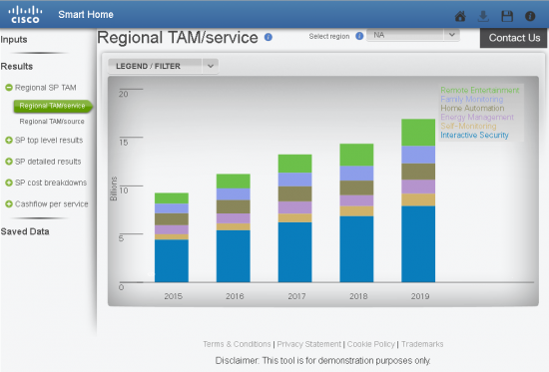Click the Contact Us button

pos(513,38)
